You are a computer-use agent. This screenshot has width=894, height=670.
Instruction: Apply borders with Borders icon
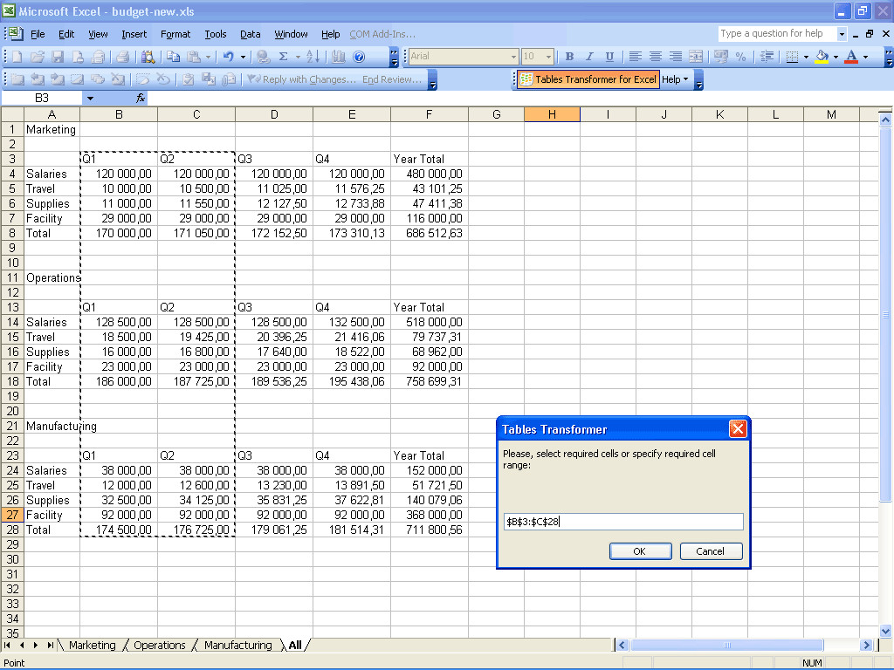coord(792,57)
